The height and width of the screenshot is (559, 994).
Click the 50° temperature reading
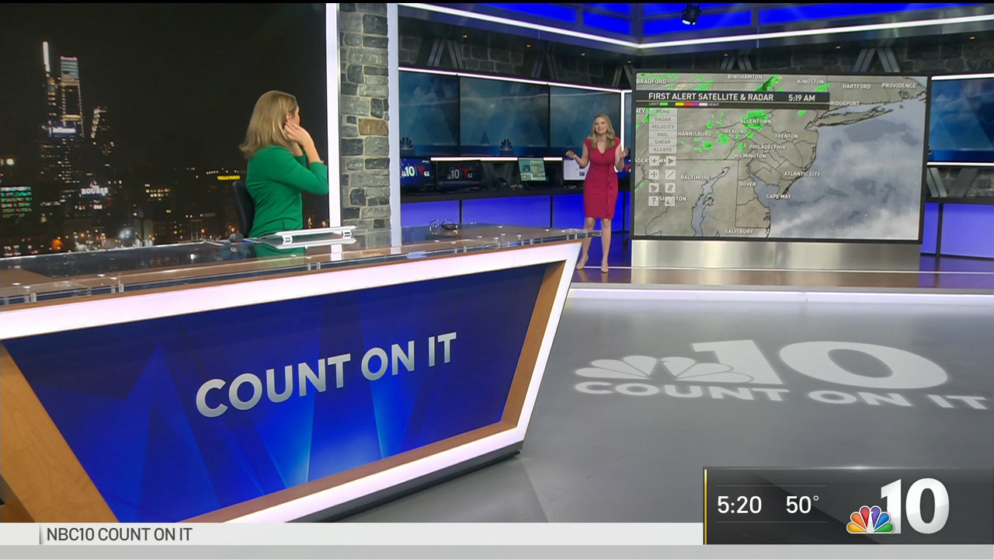(801, 505)
